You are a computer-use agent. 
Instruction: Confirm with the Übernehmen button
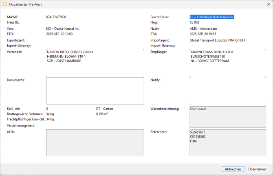point(258,169)
